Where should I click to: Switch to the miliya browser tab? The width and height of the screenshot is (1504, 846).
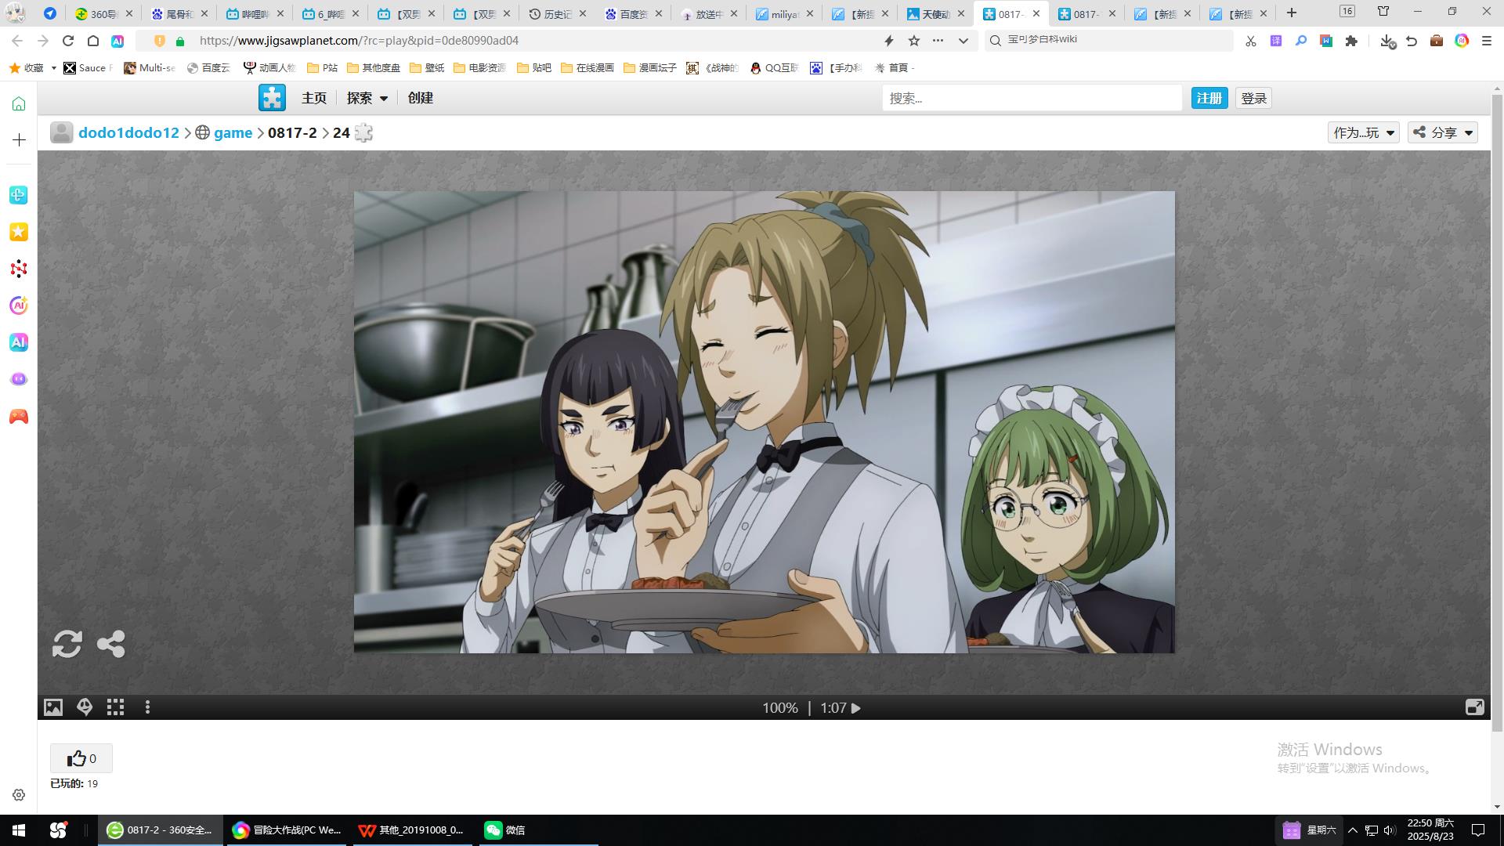pyautogui.click(x=785, y=13)
